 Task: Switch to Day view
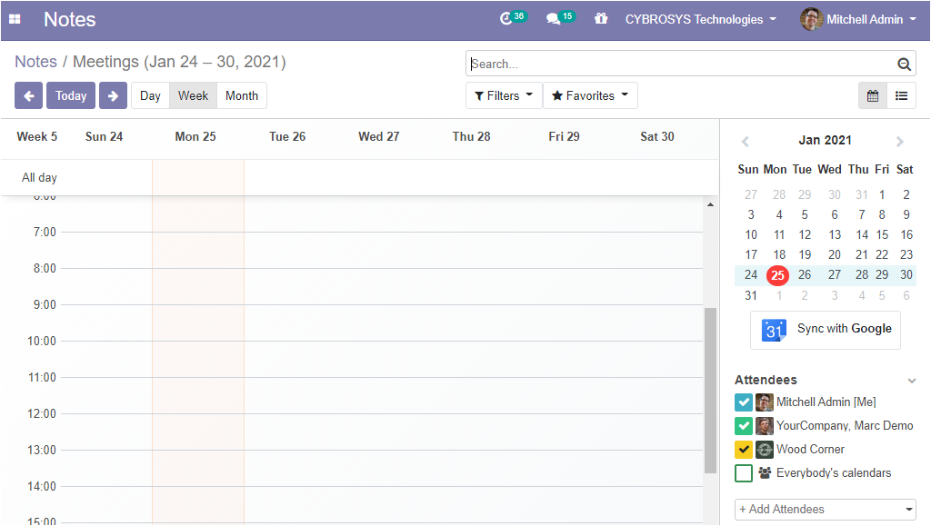pyautogui.click(x=150, y=95)
